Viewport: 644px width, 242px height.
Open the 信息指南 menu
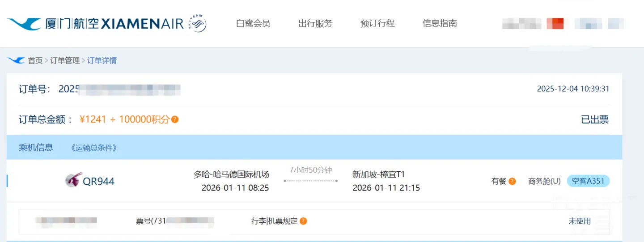point(440,23)
